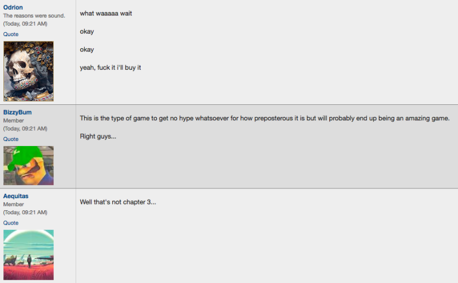Click the 'what waaaaa wait' text
Image resolution: width=458 pixels, height=283 pixels.
click(x=106, y=13)
